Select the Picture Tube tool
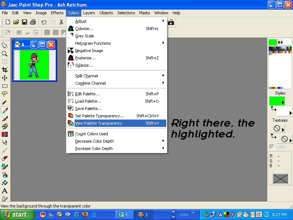 5,167
